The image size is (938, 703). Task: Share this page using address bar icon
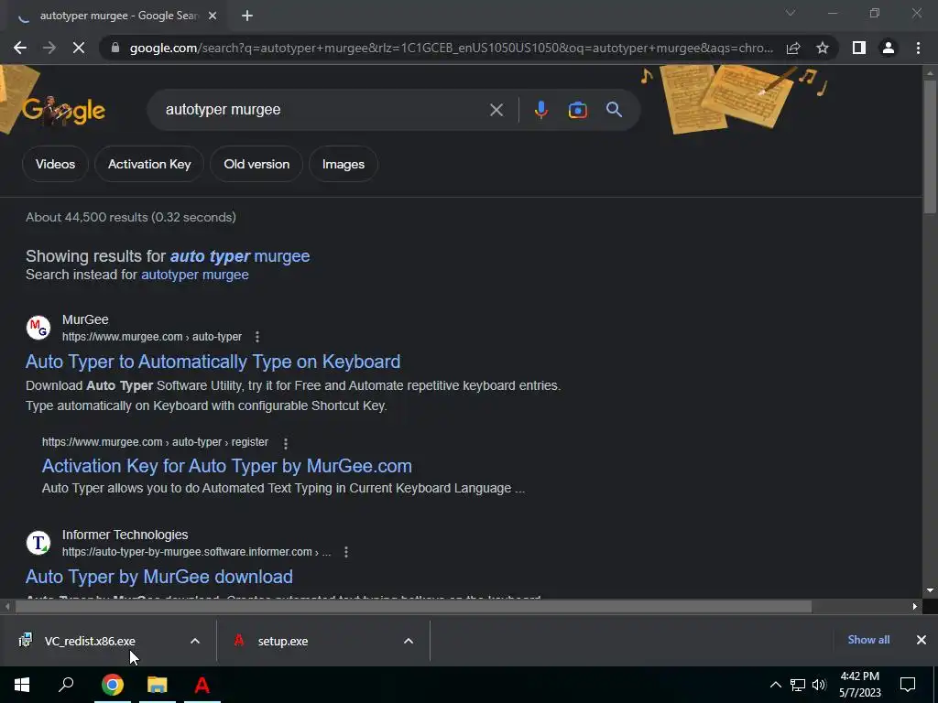793,48
